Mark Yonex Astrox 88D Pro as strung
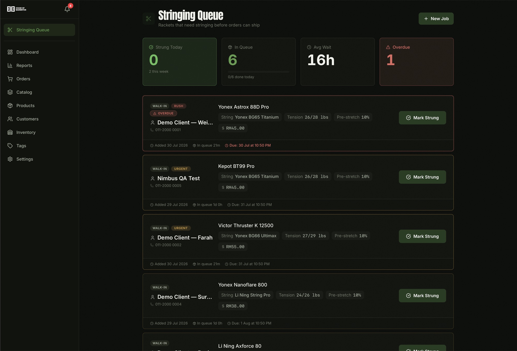This screenshot has width=517, height=351. (422, 118)
